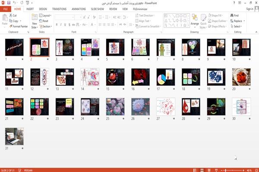Image resolution: width=259 pixels, height=172 pixels.
Task: Switch to the INSERT tab
Action: [x=30, y=9]
